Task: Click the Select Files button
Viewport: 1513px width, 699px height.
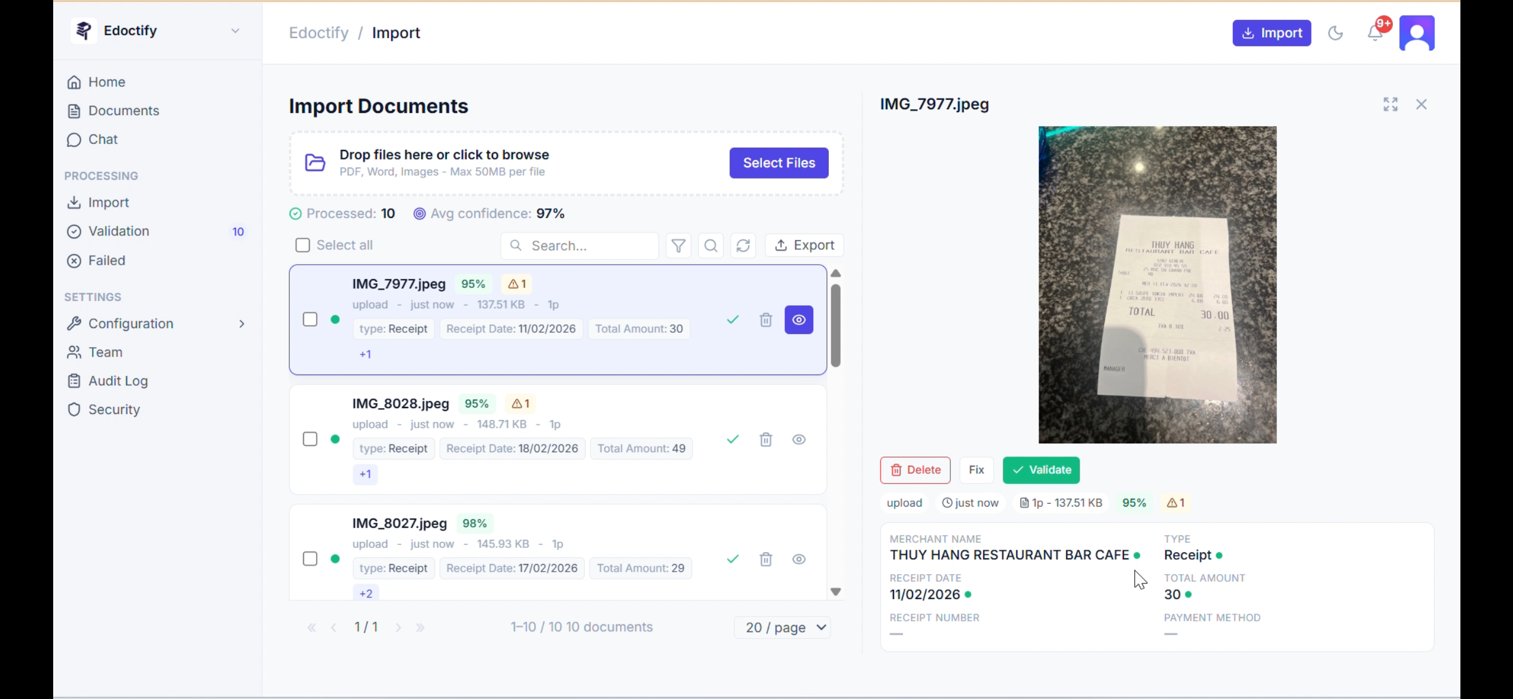Action: tap(779, 163)
